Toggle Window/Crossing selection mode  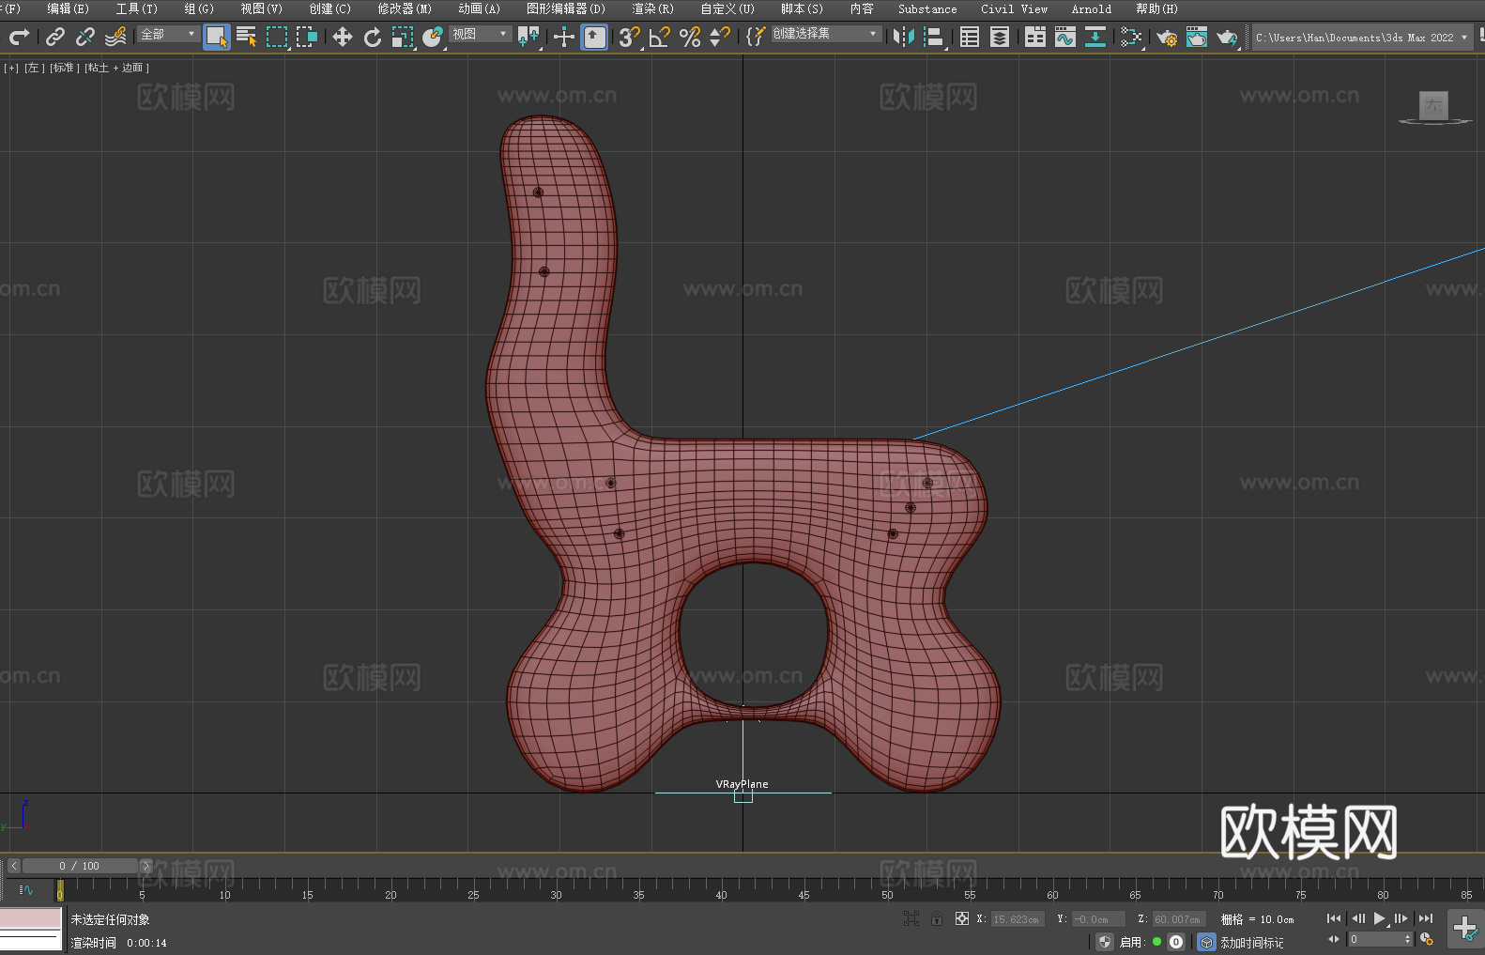[x=307, y=37]
